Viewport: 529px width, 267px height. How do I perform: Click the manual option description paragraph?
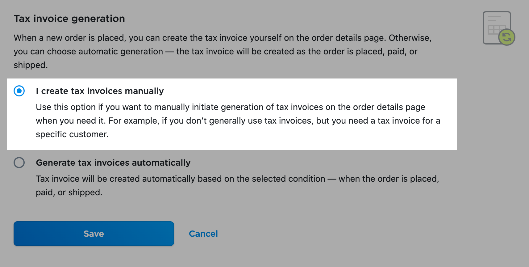point(238,121)
